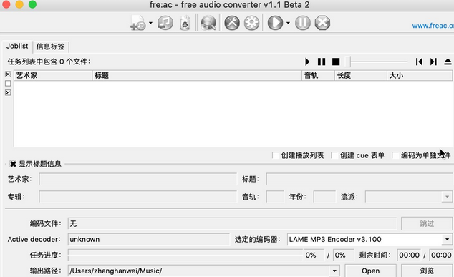Viewport: 454px width, 277px height.
Task: Deselect all joblist entries icon
Action: pos(8,83)
